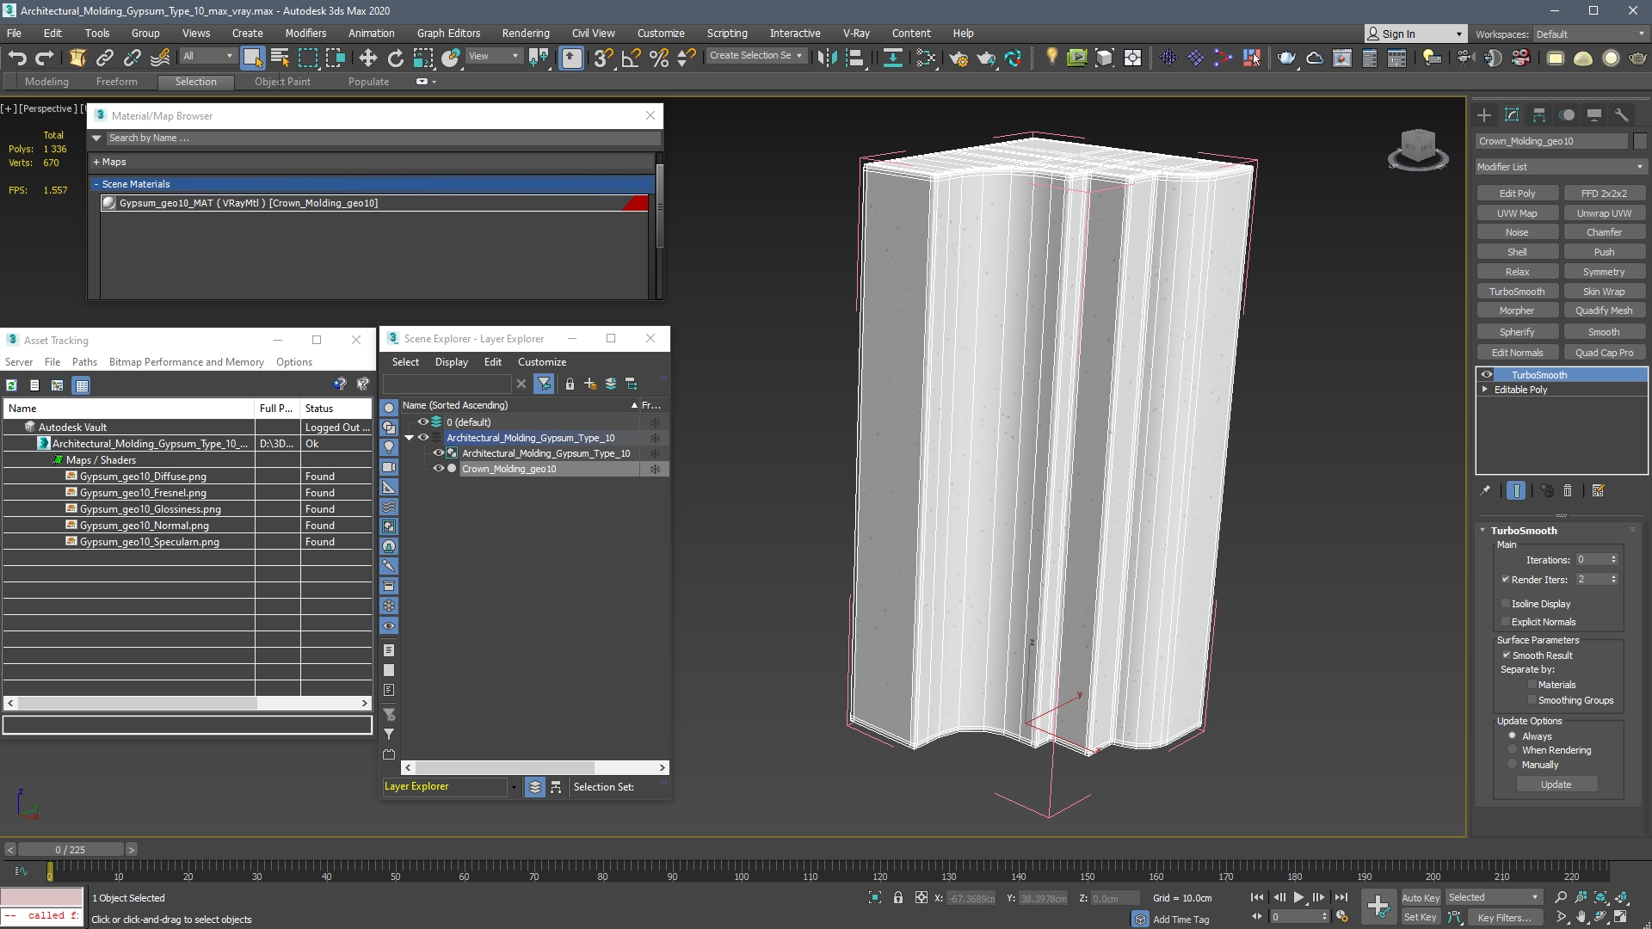The width and height of the screenshot is (1652, 929).
Task: Switch to the Freeform ribbon tab
Action: pyautogui.click(x=117, y=82)
